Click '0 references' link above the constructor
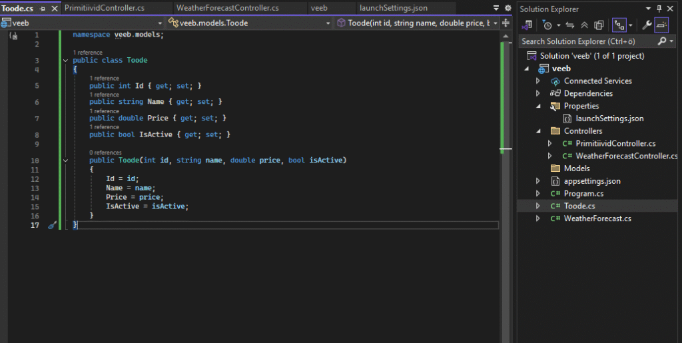682x343 pixels. (105, 153)
